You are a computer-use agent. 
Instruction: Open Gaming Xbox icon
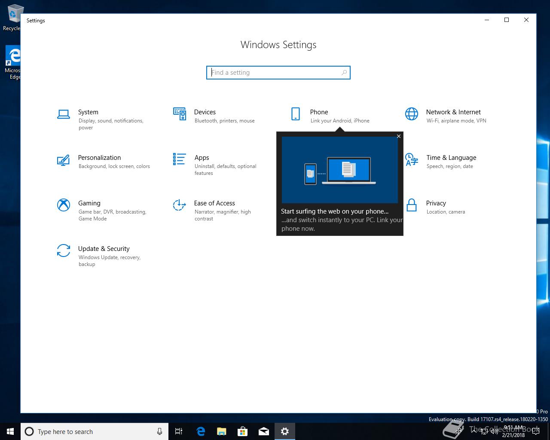(64, 205)
